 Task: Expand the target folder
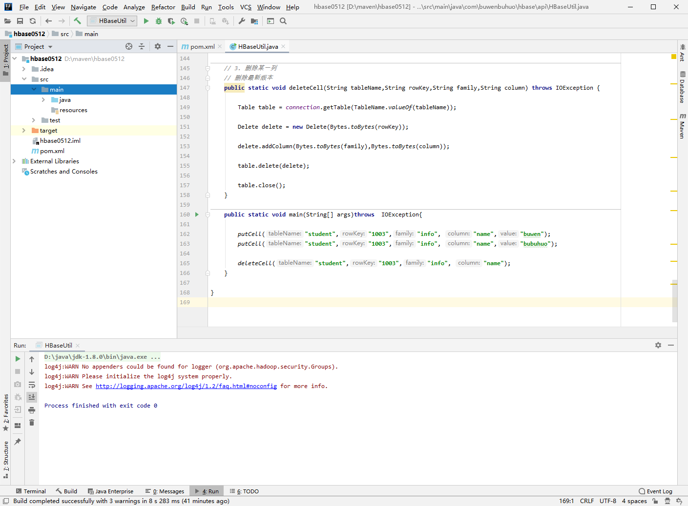(24, 130)
